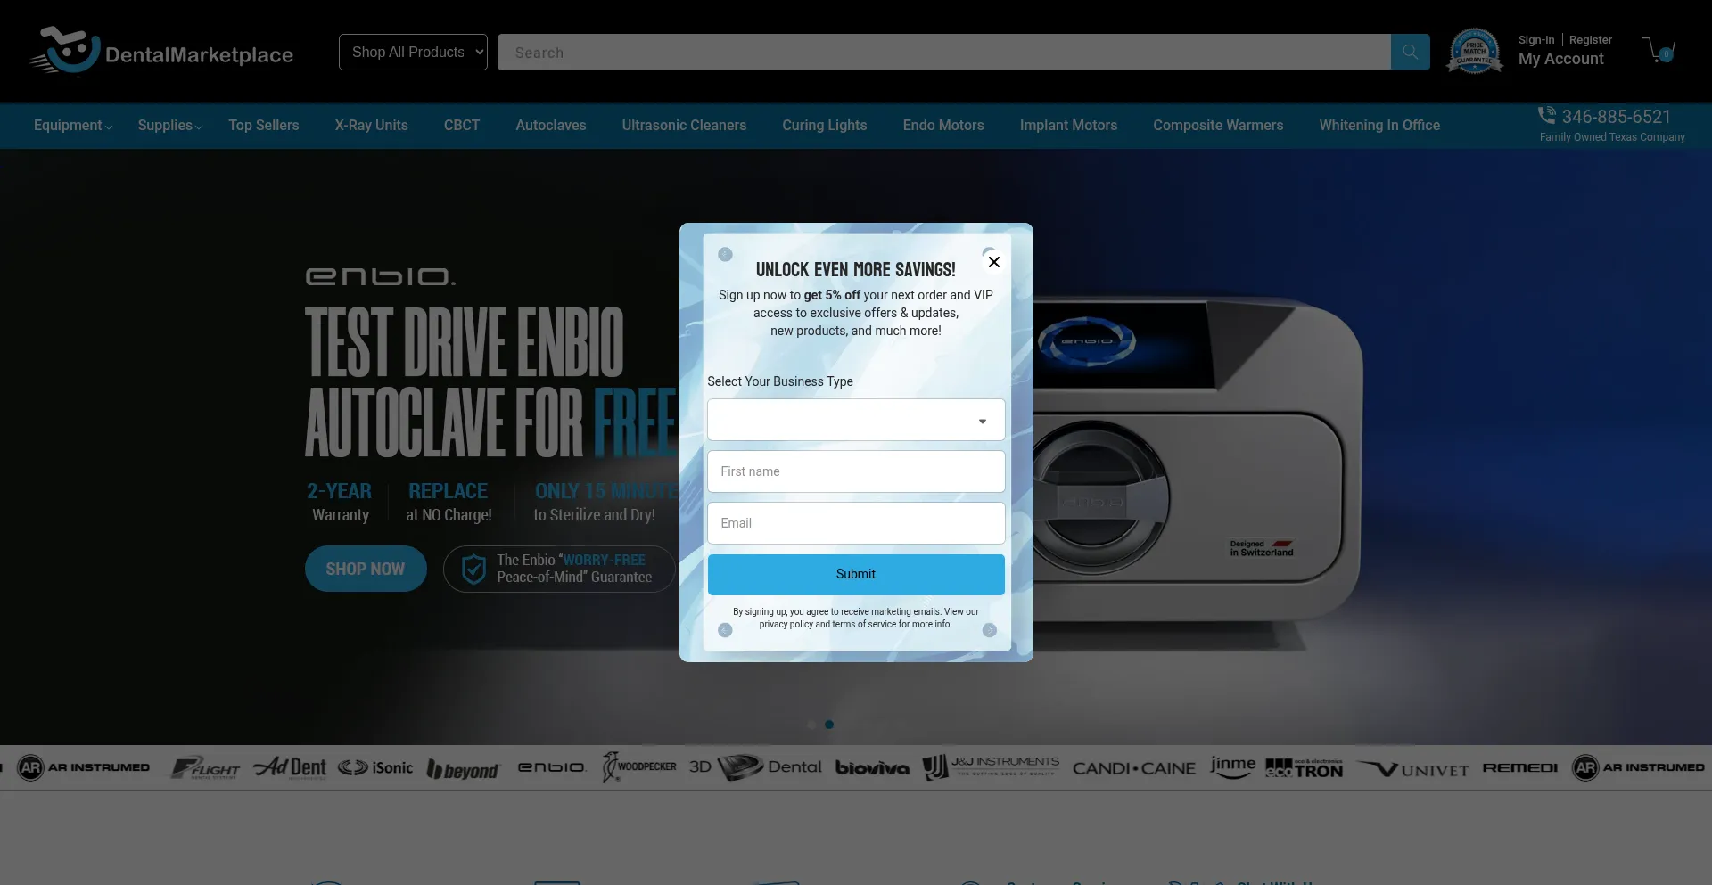This screenshot has width=1712, height=885.
Task: Click the Sign-In link
Action: (x=1536, y=40)
